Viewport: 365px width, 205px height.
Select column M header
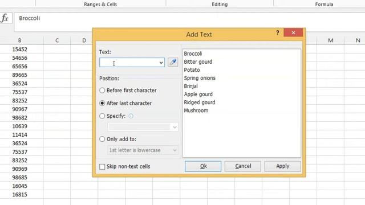[x=331, y=40]
